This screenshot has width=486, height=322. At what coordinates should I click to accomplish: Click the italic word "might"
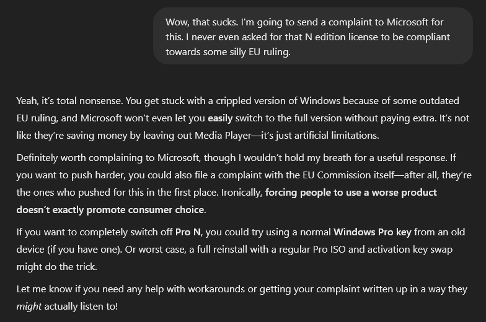[x=29, y=307]
